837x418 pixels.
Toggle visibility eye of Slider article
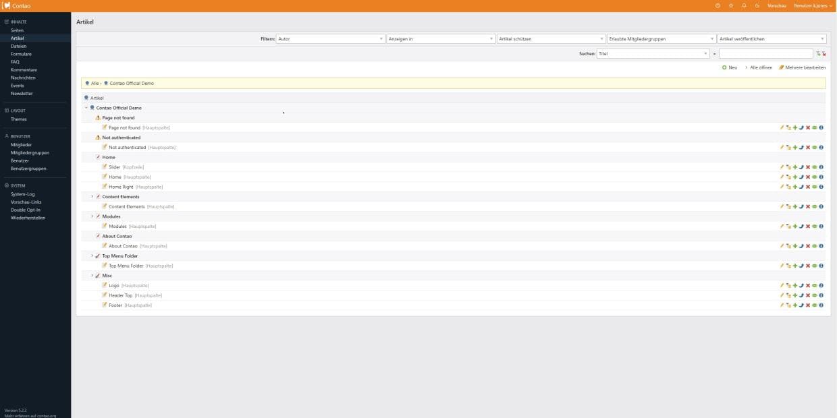[x=815, y=167]
